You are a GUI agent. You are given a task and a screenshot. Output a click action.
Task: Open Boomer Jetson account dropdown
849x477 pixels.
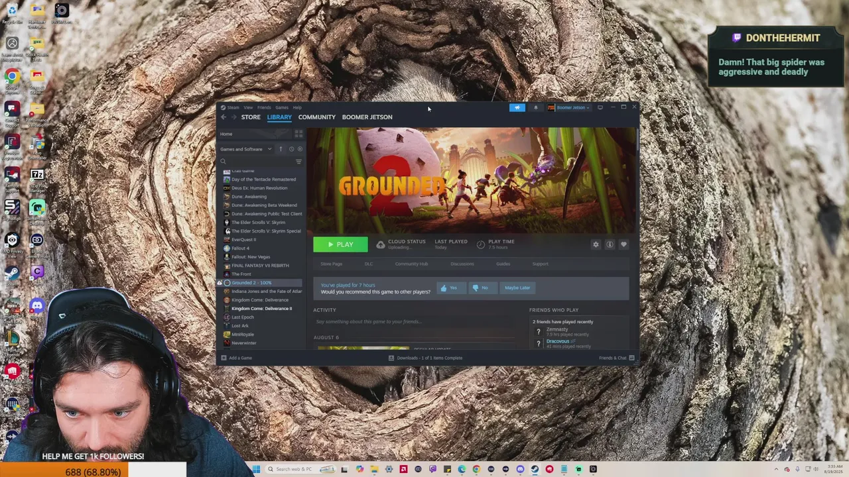point(568,107)
